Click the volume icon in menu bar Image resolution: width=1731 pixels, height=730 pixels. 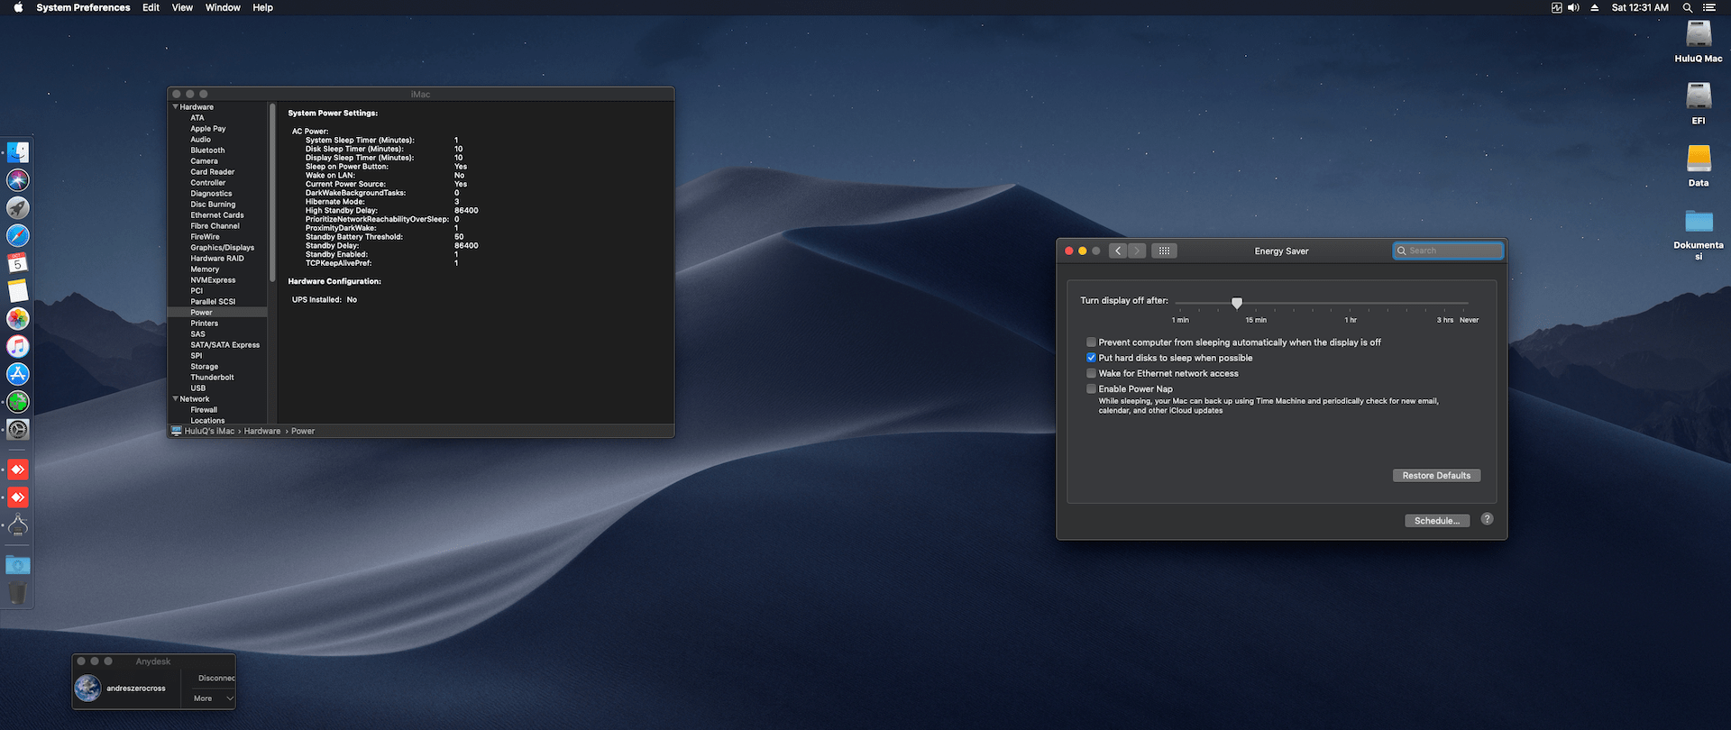click(1573, 7)
